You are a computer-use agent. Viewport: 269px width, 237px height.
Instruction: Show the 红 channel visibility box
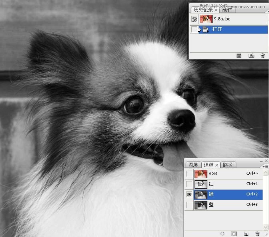189,184
